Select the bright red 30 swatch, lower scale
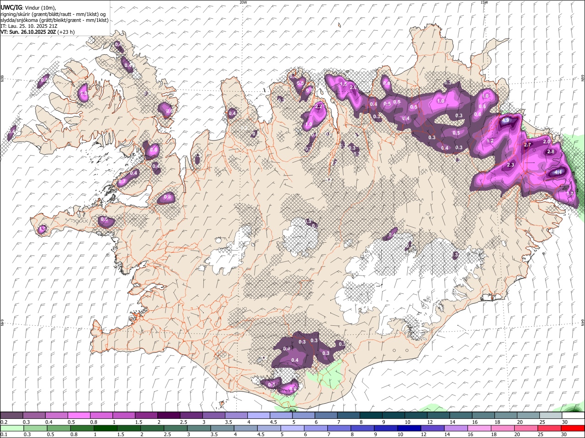Viewport: 585px width, 438px height. (x=573, y=428)
